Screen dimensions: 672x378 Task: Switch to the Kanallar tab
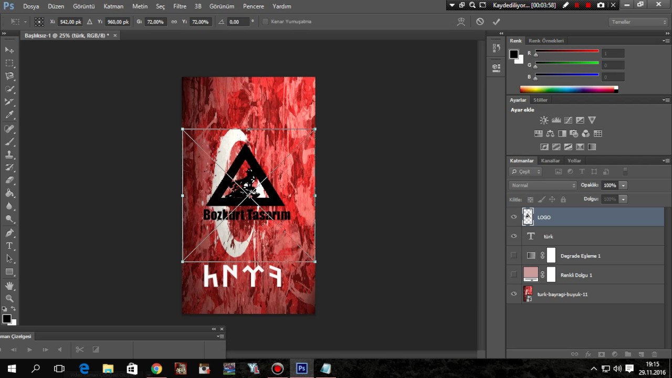tap(550, 161)
